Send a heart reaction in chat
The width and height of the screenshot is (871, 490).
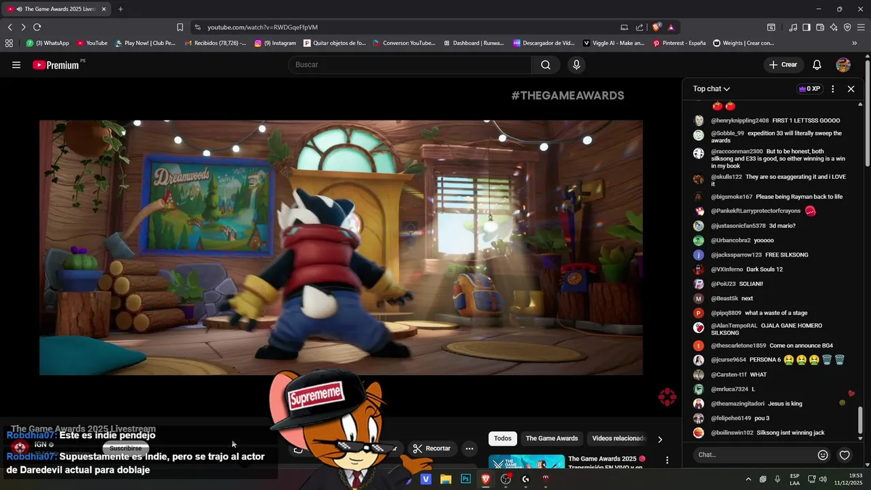pyautogui.click(x=844, y=455)
